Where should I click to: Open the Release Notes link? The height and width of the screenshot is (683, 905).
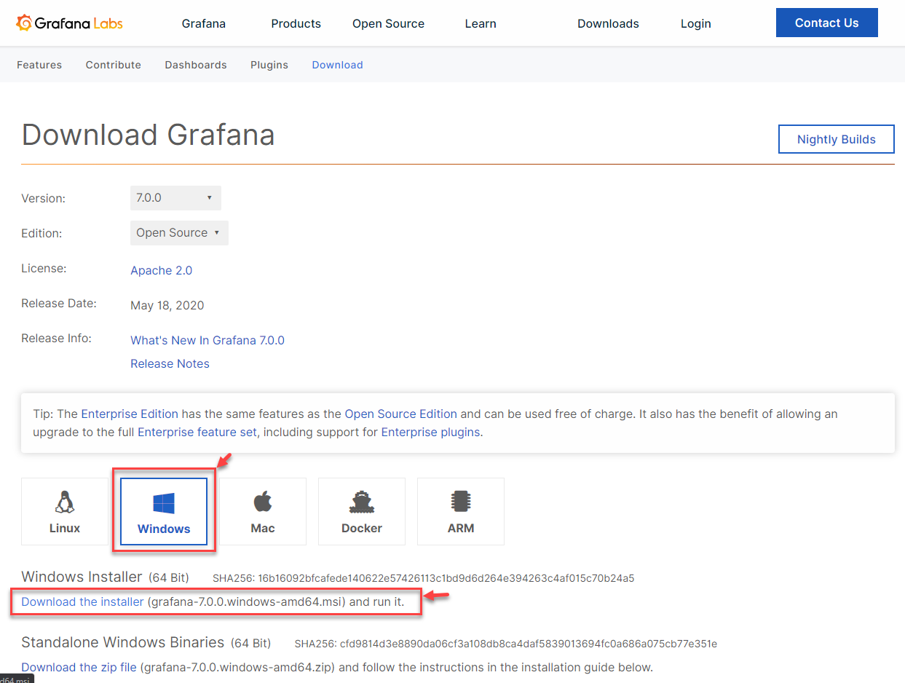[x=170, y=363]
